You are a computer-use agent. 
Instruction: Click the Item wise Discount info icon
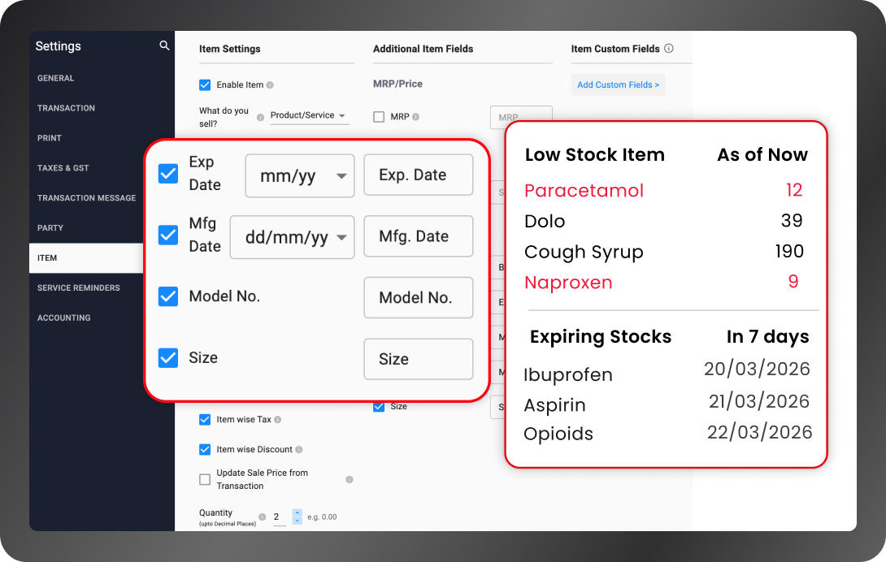click(299, 450)
